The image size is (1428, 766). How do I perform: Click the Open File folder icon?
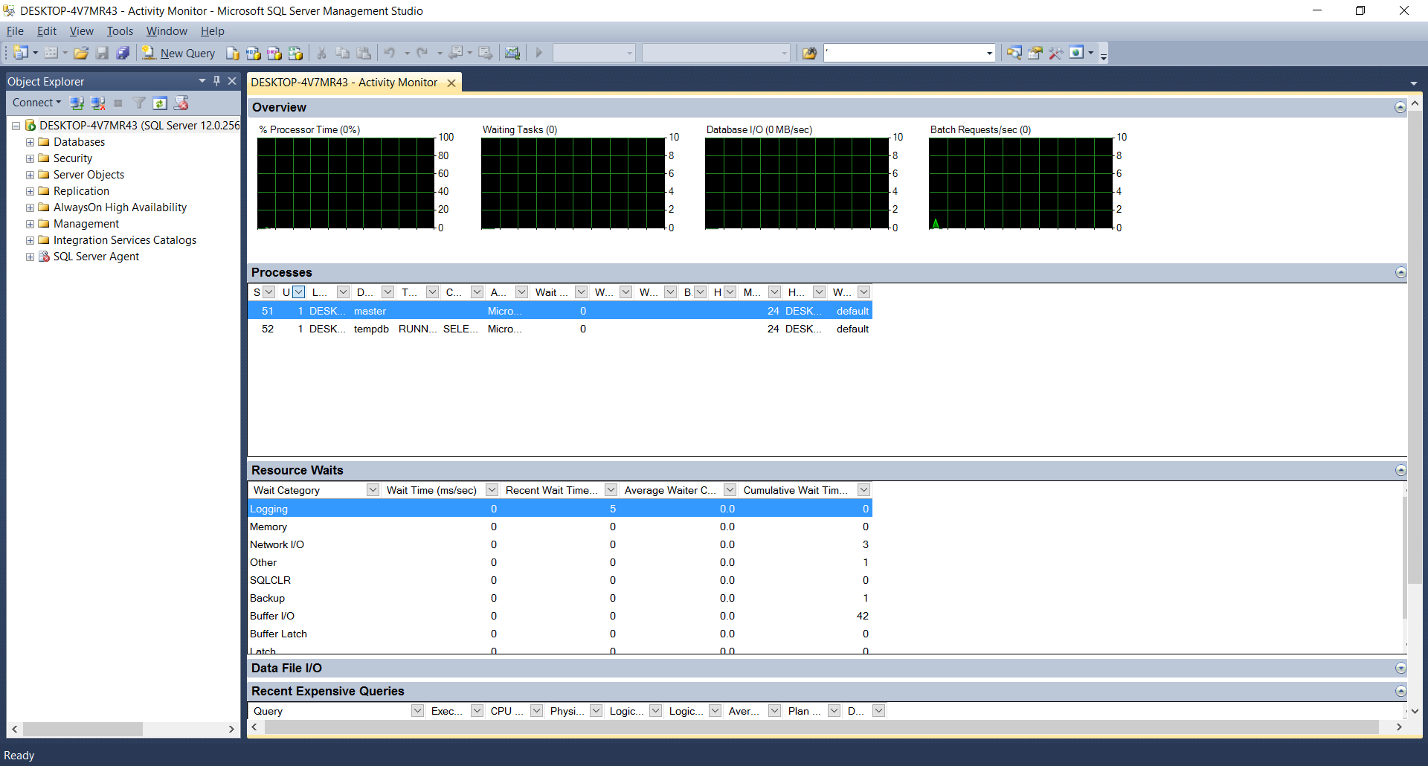coord(81,53)
